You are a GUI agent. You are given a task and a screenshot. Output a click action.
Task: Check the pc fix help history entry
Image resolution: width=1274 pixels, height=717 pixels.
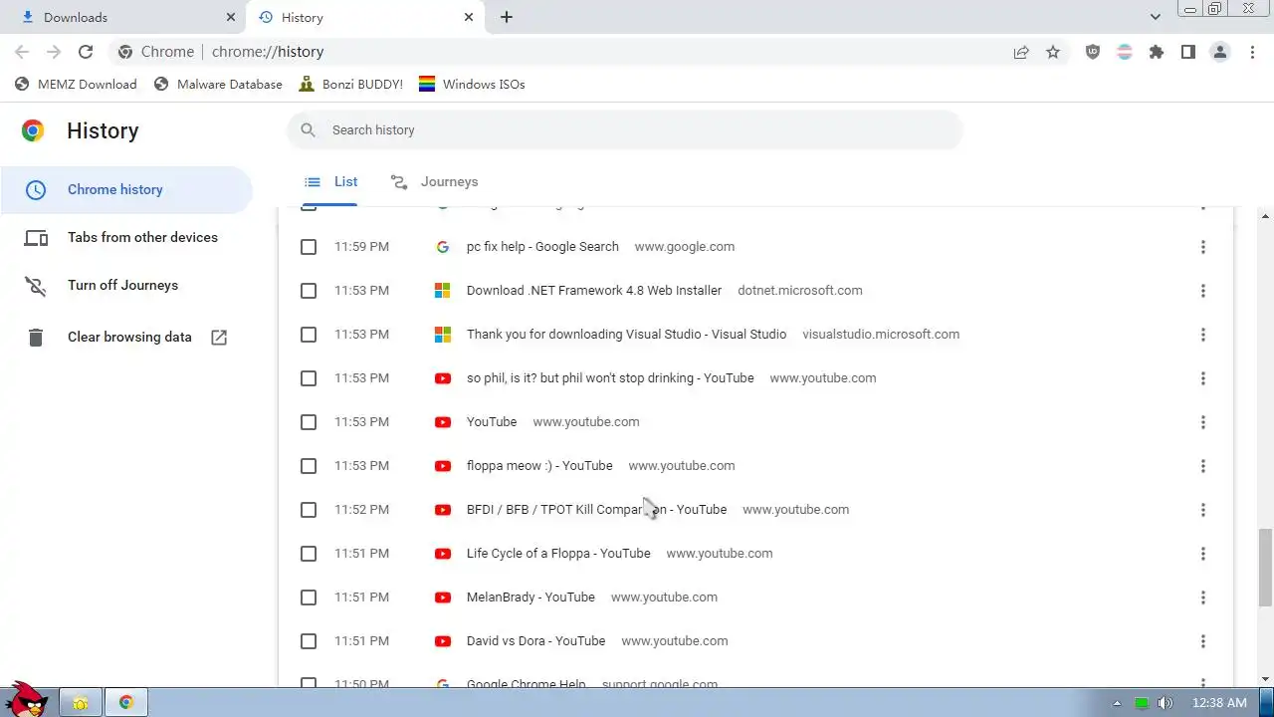point(309,247)
